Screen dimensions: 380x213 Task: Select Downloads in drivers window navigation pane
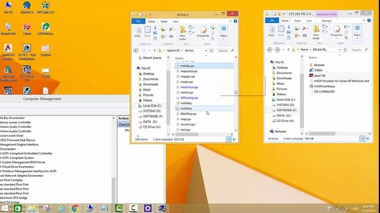click(150, 84)
